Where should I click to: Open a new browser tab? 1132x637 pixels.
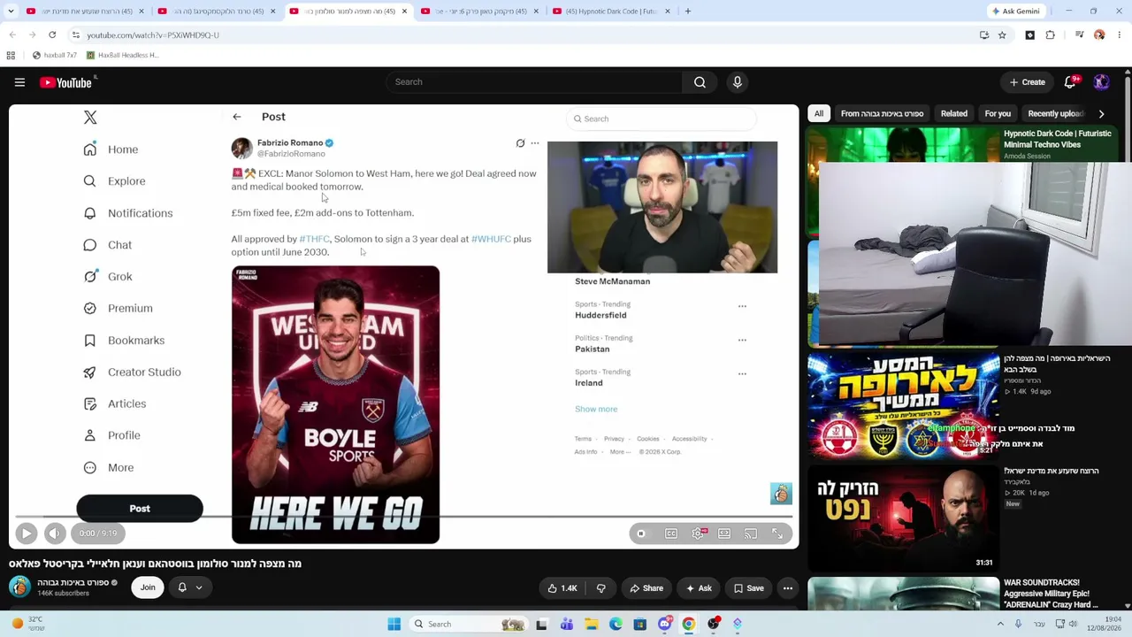[688, 12]
